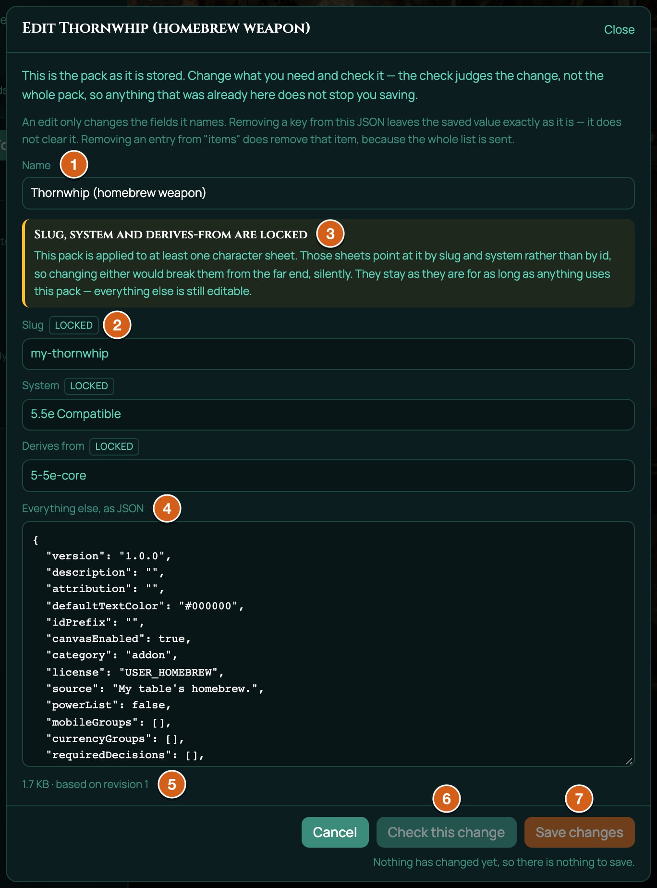The image size is (657, 888).
Task: Click the "powerList": false JSON line
Action: coord(109,705)
